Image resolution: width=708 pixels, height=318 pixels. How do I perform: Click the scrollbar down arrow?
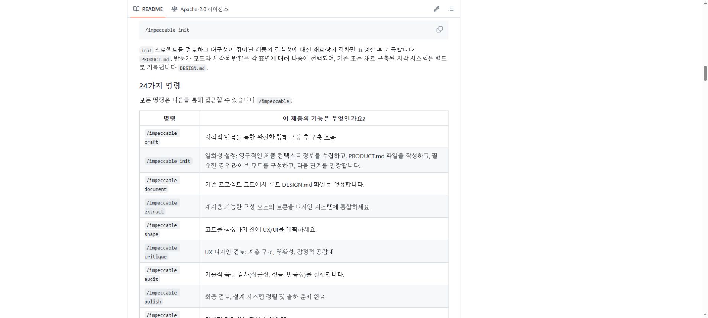tap(705, 315)
